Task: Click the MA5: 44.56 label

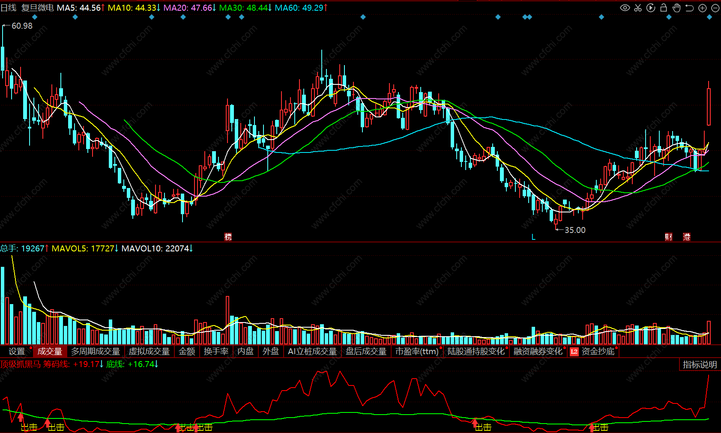Action: coord(81,8)
